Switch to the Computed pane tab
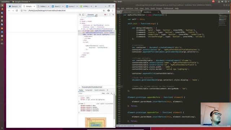Viewport: 231px width, 130px height. pos(89,90)
